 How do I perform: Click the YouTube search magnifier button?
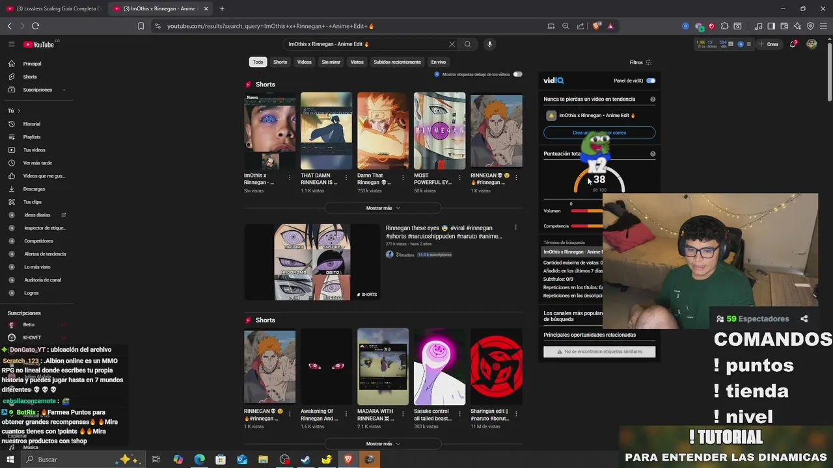pyautogui.click(x=467, y=44)
